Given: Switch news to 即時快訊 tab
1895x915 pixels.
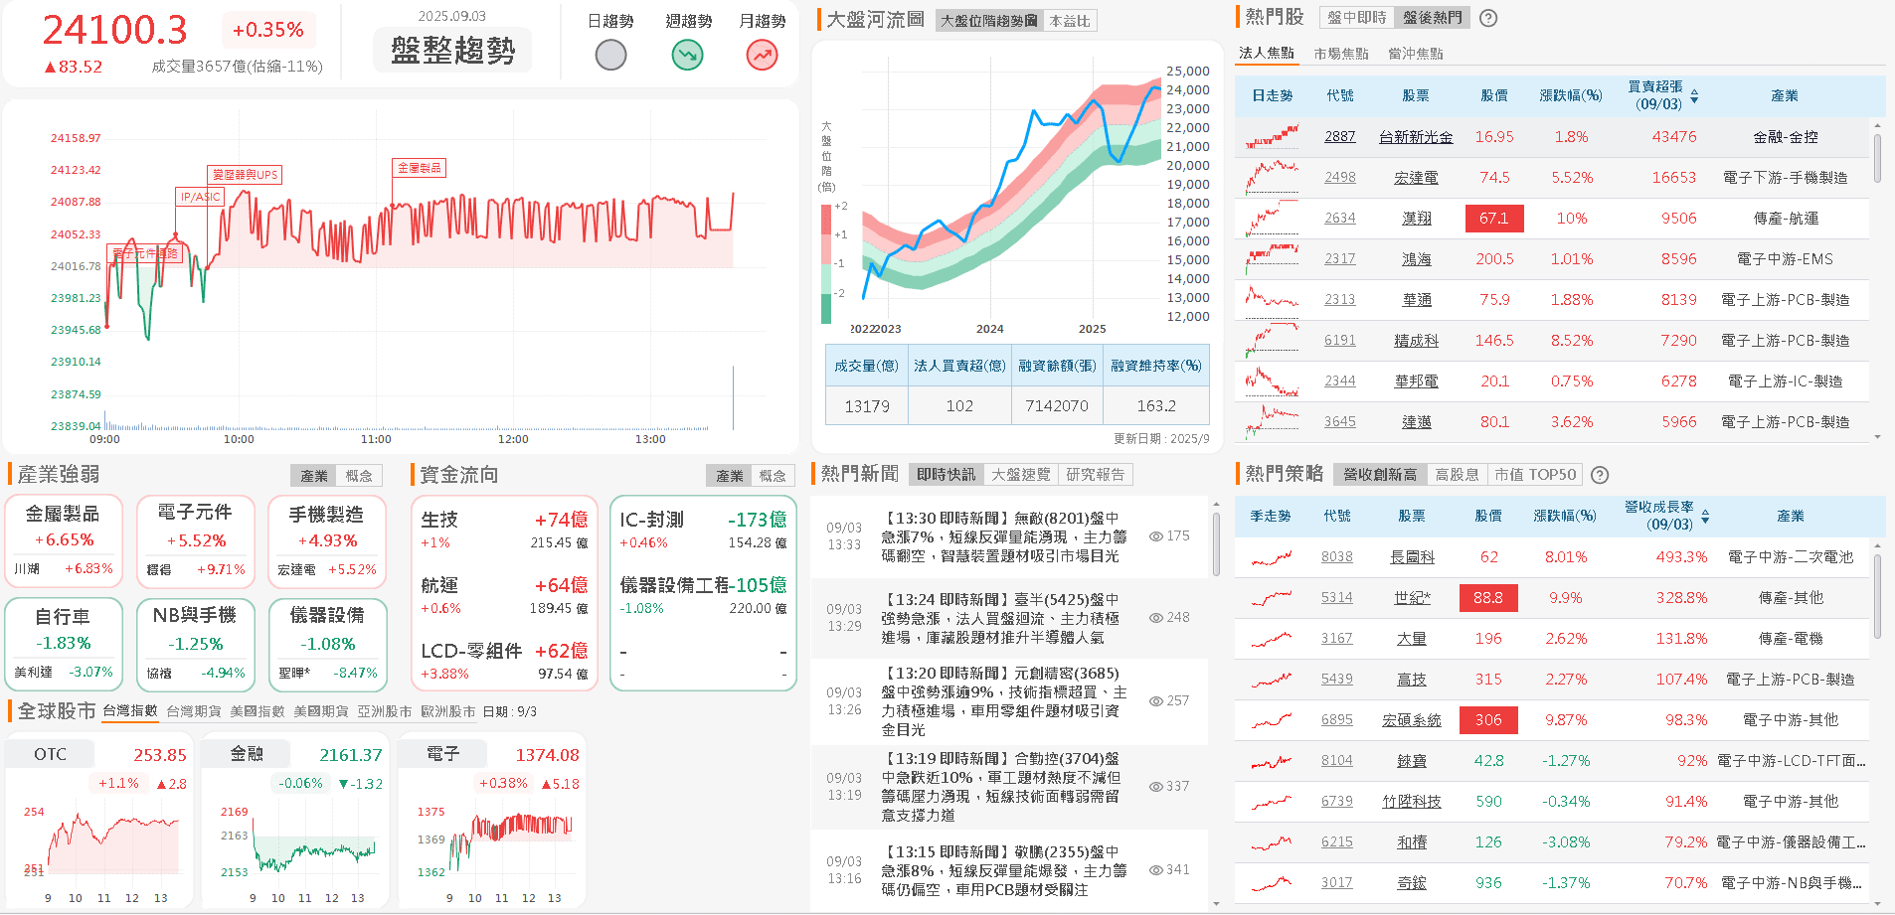Looking at the screenshot, I should click(x=947, y=475).
